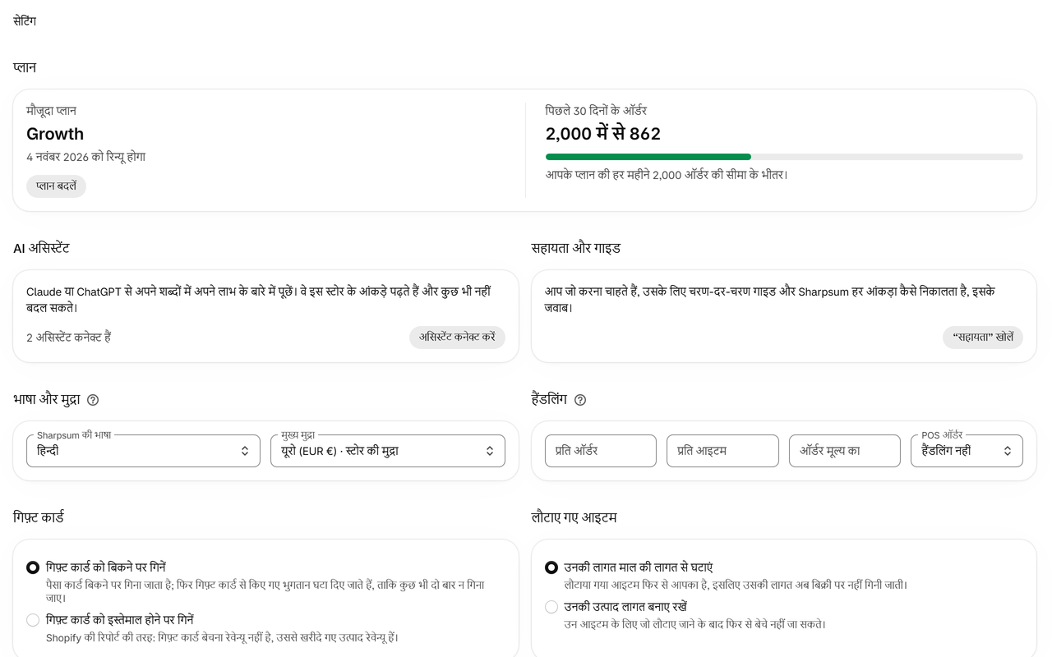Click help icon next to हैंडलिंग heading
1052x657 pixels.
pyautogui.click(x=580, y=400)
